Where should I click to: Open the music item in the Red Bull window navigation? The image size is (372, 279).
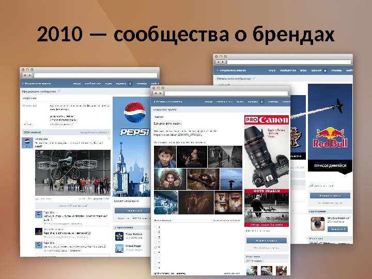[316, 70]
